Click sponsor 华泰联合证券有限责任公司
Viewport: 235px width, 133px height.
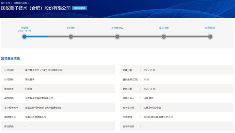39,98
